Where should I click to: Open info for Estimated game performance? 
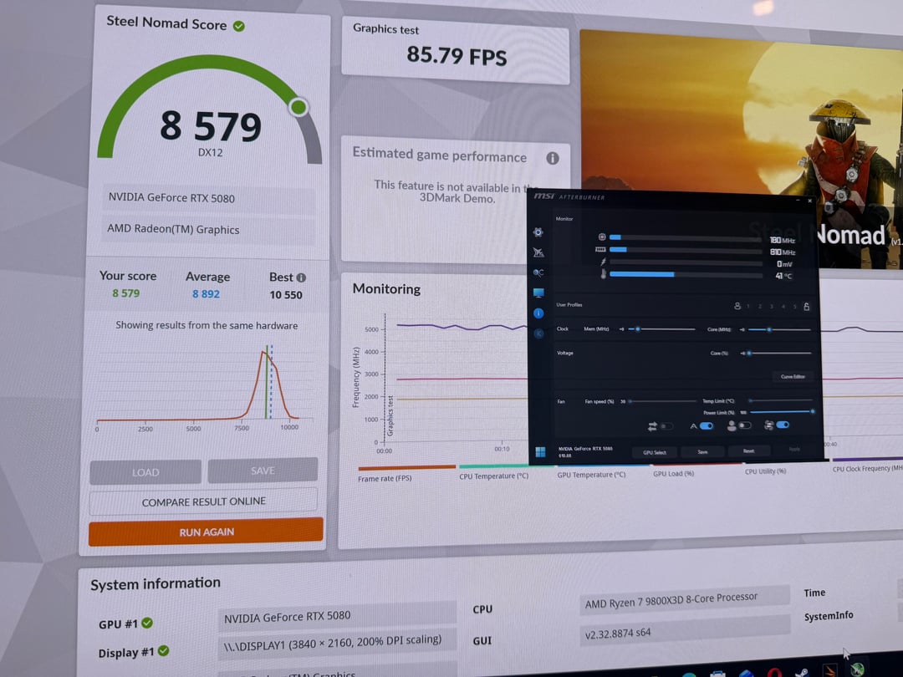[x=553, y=158]
